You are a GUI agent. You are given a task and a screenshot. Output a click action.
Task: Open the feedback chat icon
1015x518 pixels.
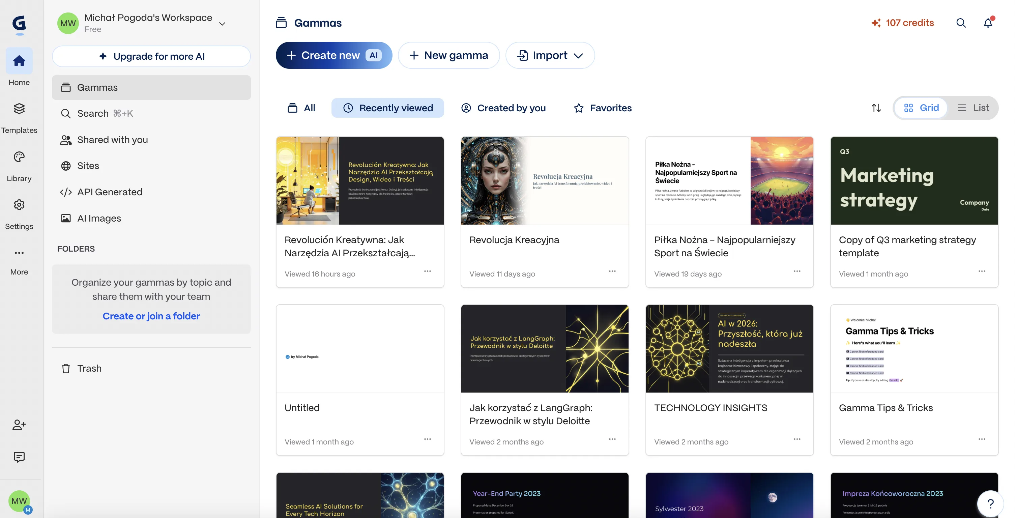coord(19,457)
